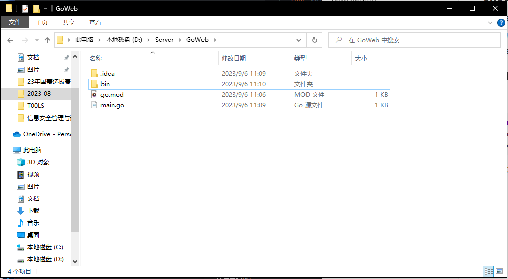Switch to details view layout
This screenshot has height=279, width=508.
(488, 271)
